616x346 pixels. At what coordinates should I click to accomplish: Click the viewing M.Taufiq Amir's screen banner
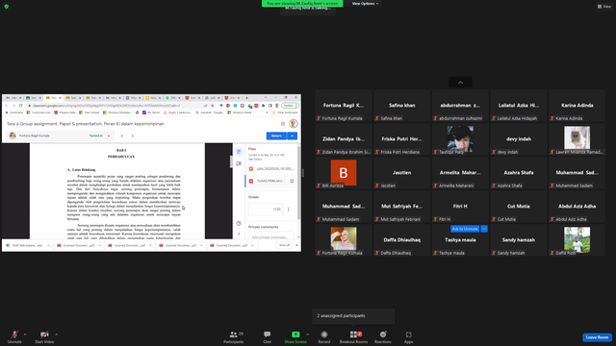pyautogui.click(x=302, y=4)
